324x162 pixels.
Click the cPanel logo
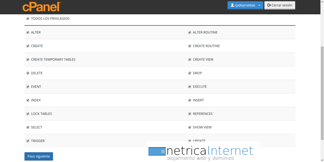click(41, 7)
